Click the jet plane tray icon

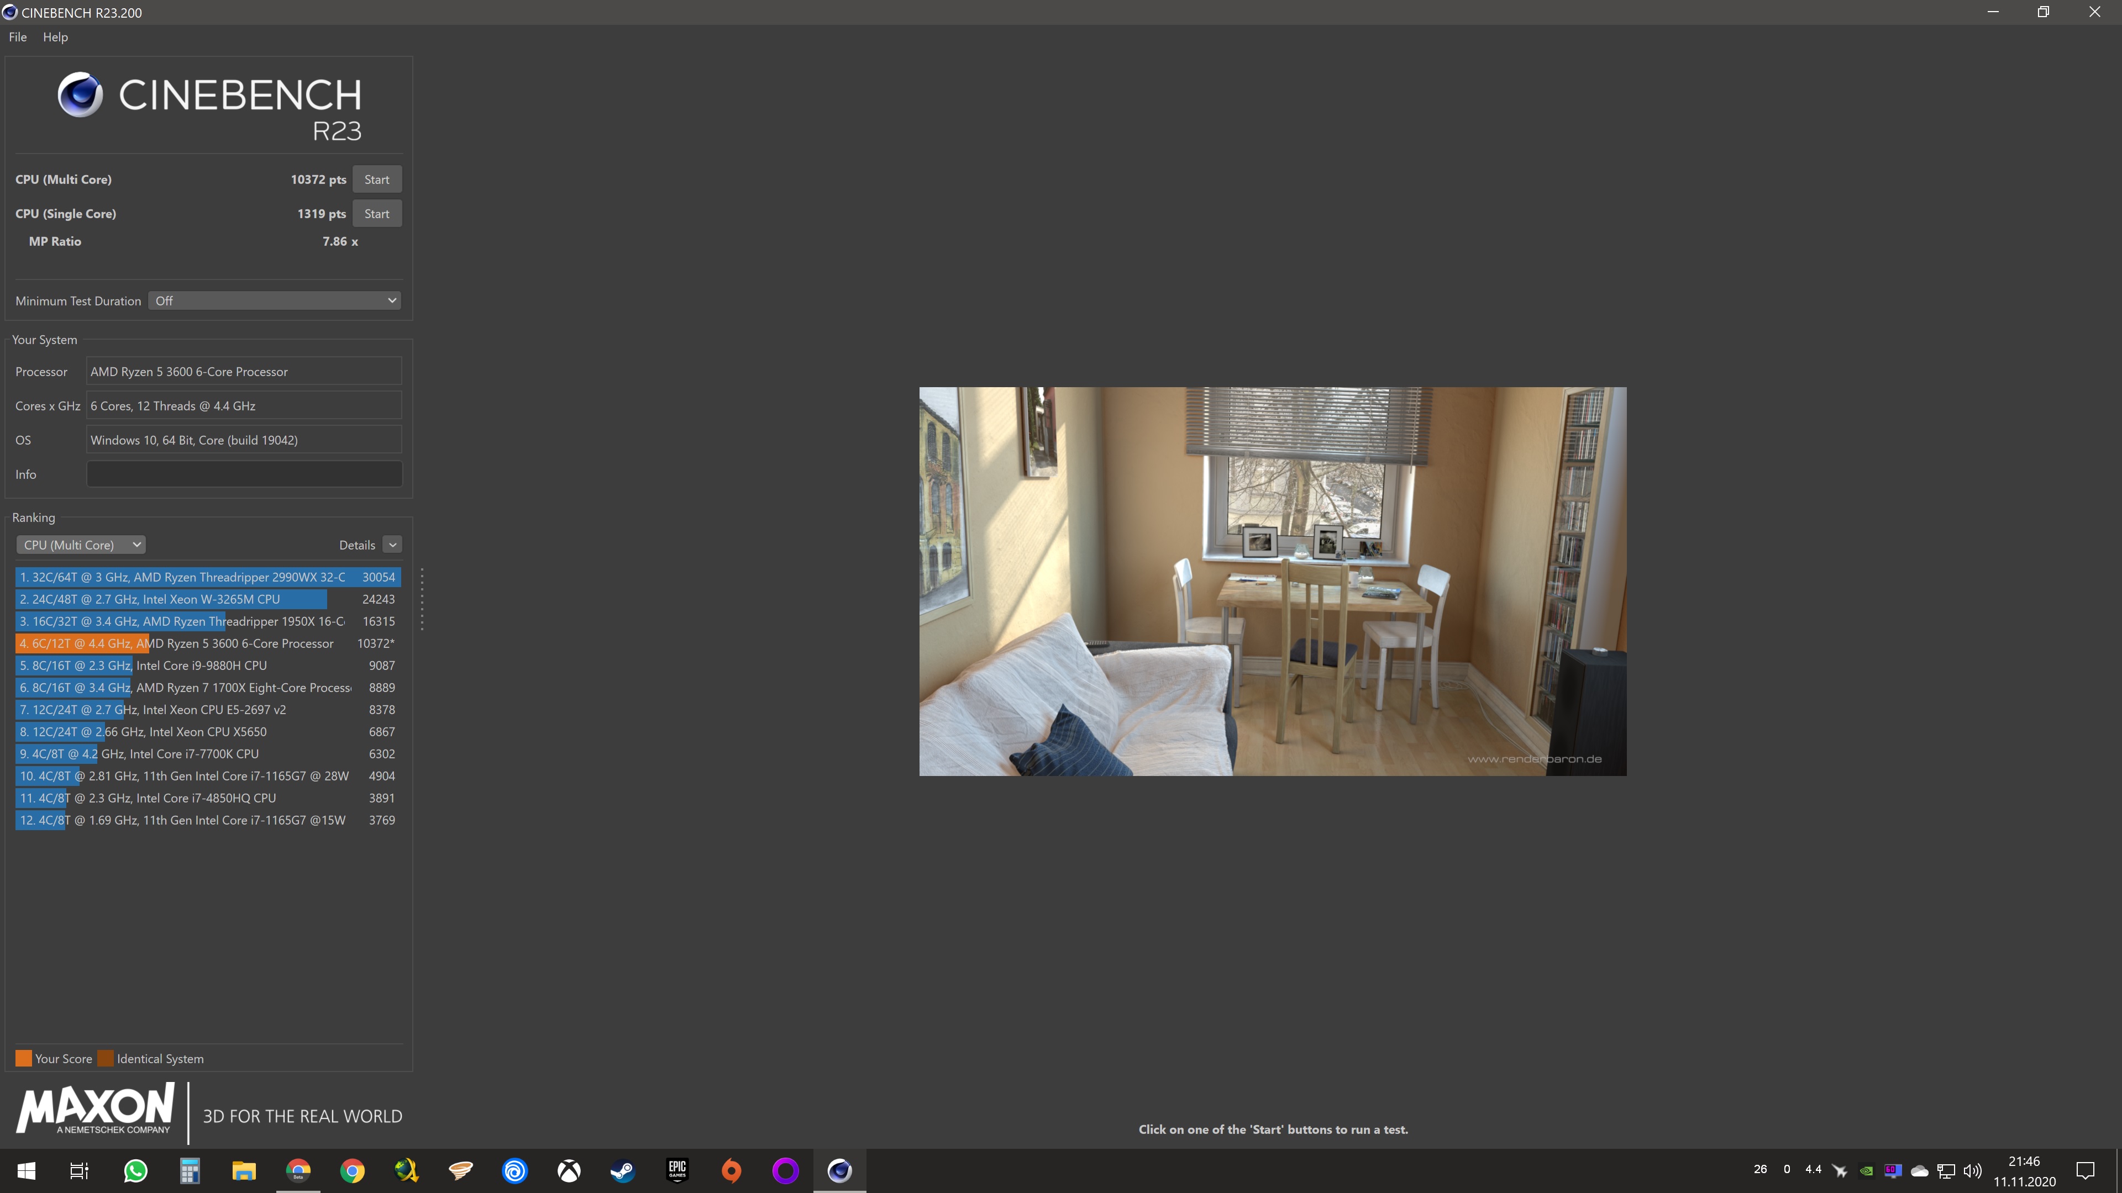(x=1840, y=1170)
